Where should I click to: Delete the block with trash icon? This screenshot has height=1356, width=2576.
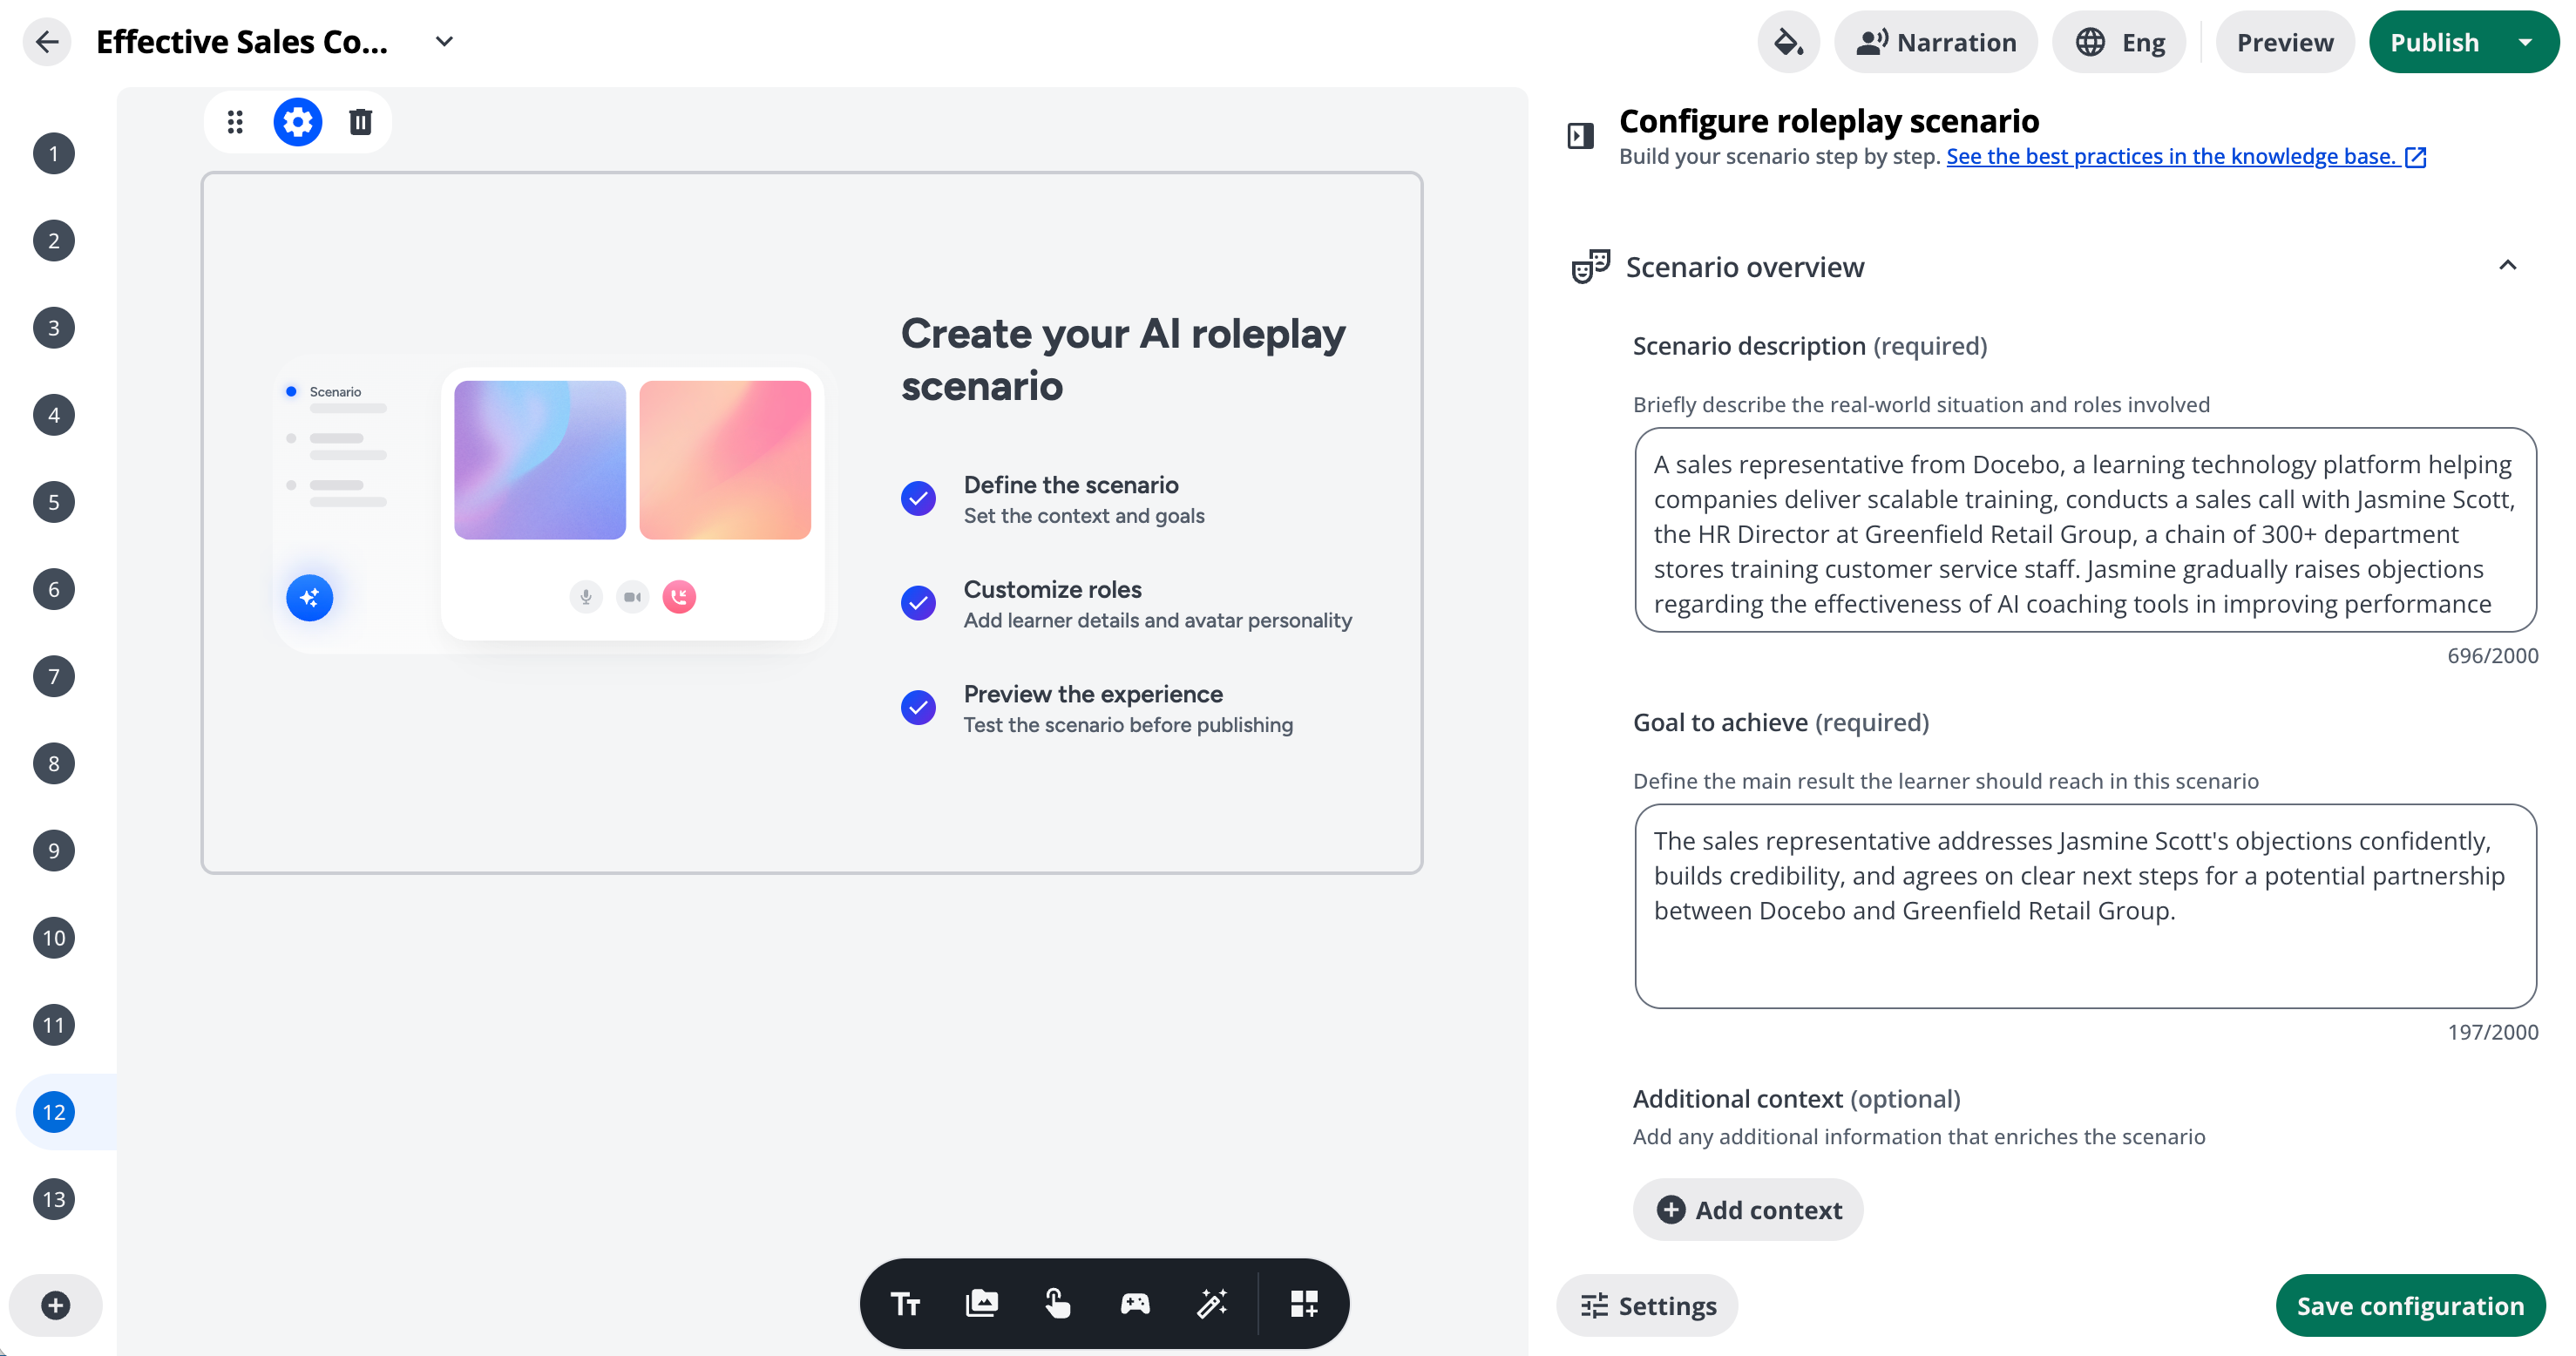click(x=361, y=122)
